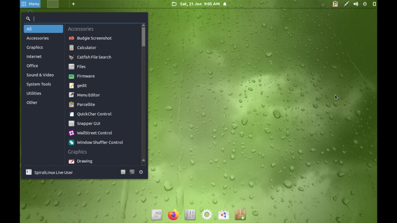Launch Parcellite clipboard manager entry
This screenshot has width=397, height=223.
86,105
